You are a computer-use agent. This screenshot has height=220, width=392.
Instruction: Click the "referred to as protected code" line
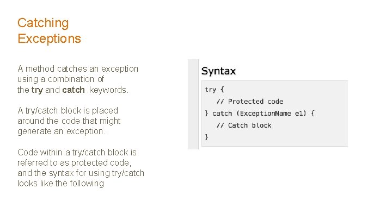tap(74, 162)
